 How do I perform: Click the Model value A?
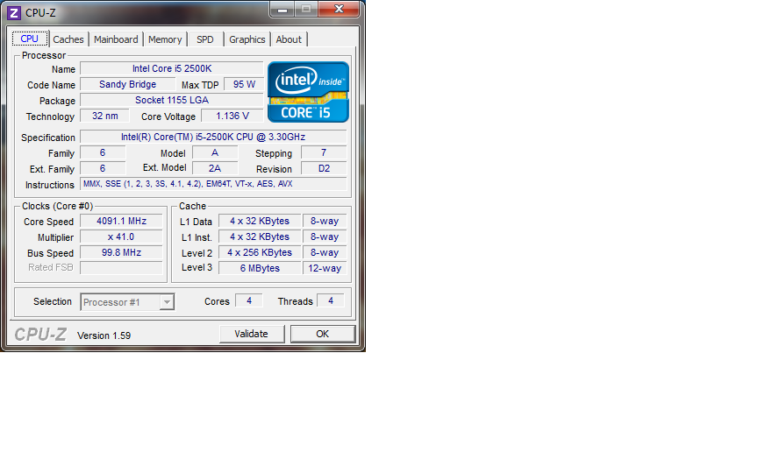tap(215, 152)
